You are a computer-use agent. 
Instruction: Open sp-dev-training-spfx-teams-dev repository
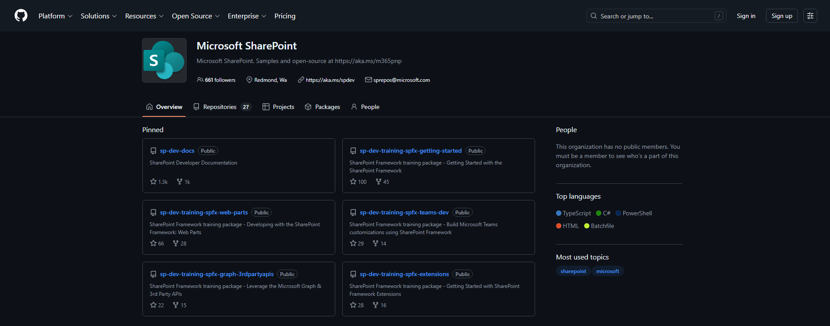tap(404, 212)
